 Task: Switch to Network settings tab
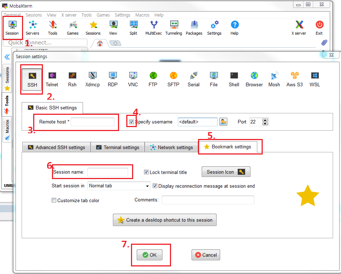point(171,147)
